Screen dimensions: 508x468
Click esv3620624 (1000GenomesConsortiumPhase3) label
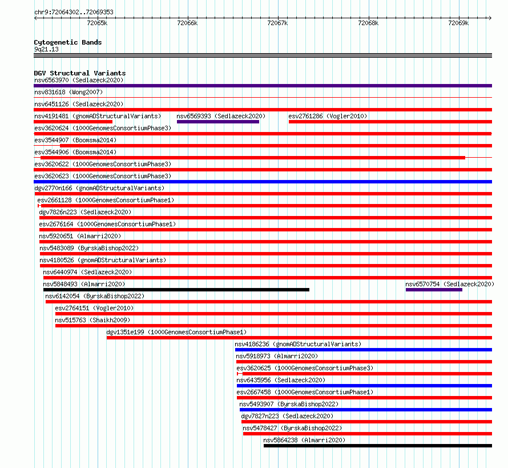tap(103, 128)
